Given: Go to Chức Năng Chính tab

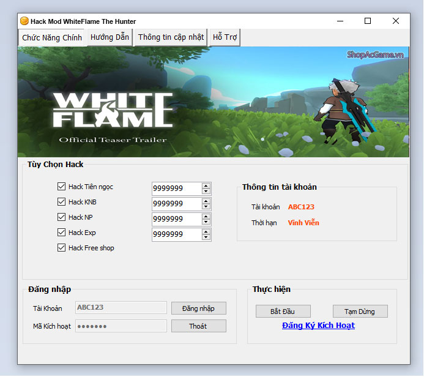Looking at the screenshot, I should pyautogui.click(x=52, y=37).
